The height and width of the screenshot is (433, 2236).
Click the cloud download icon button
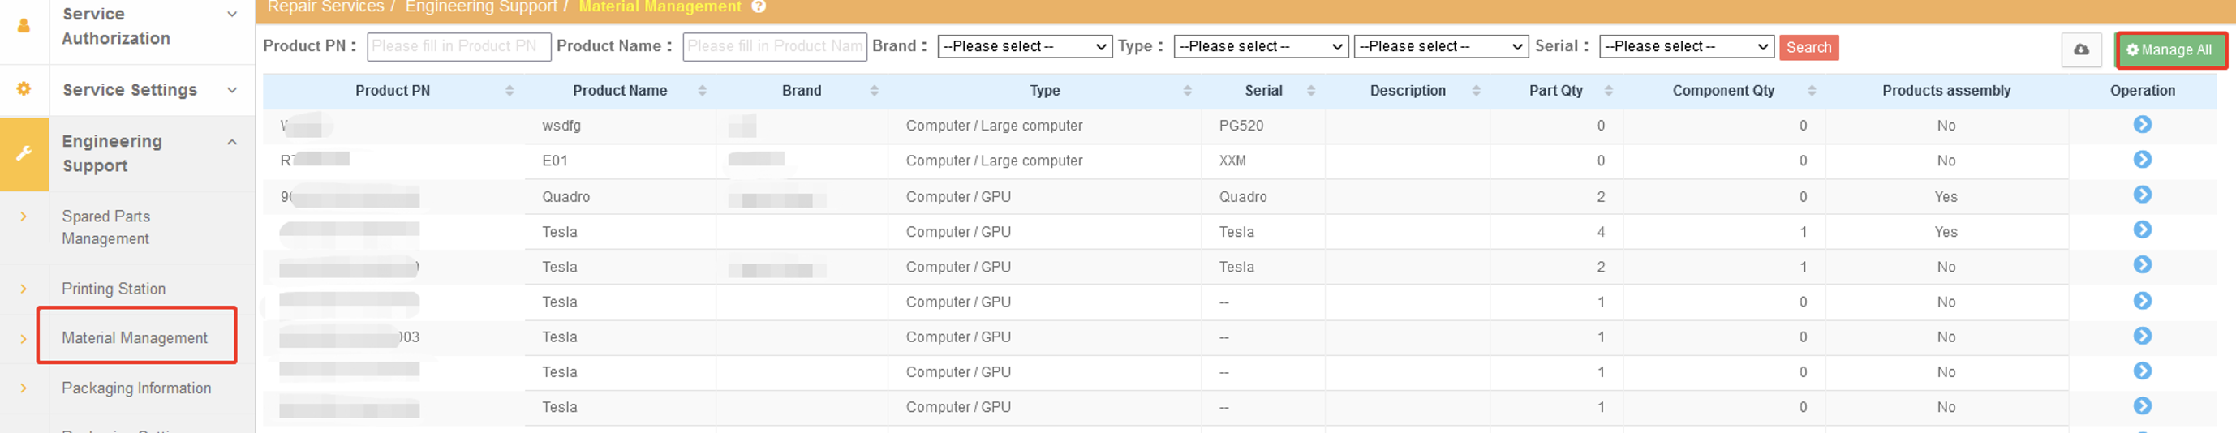[2080, 49]
